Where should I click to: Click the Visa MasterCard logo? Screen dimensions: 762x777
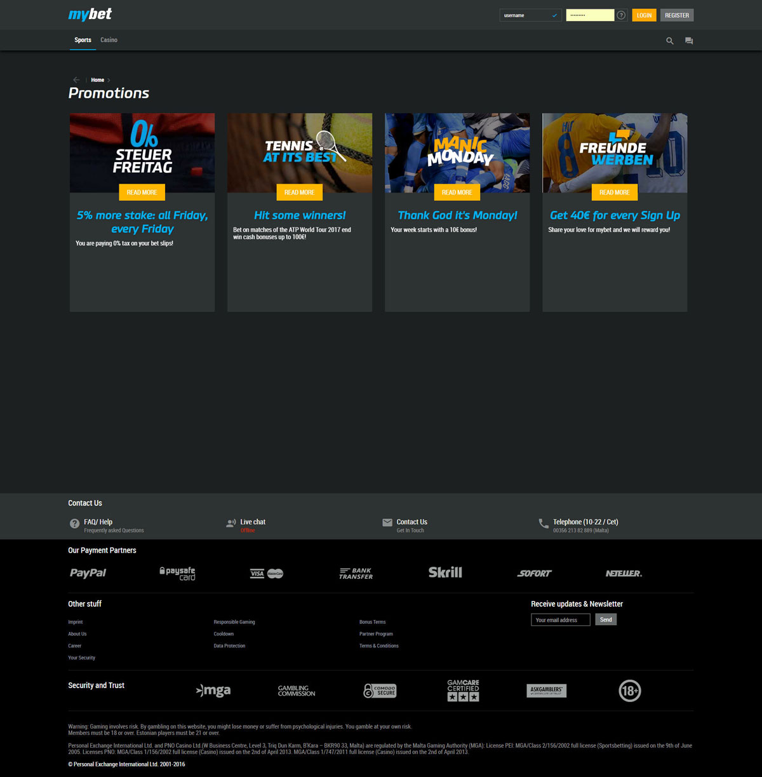coord(267,574)
